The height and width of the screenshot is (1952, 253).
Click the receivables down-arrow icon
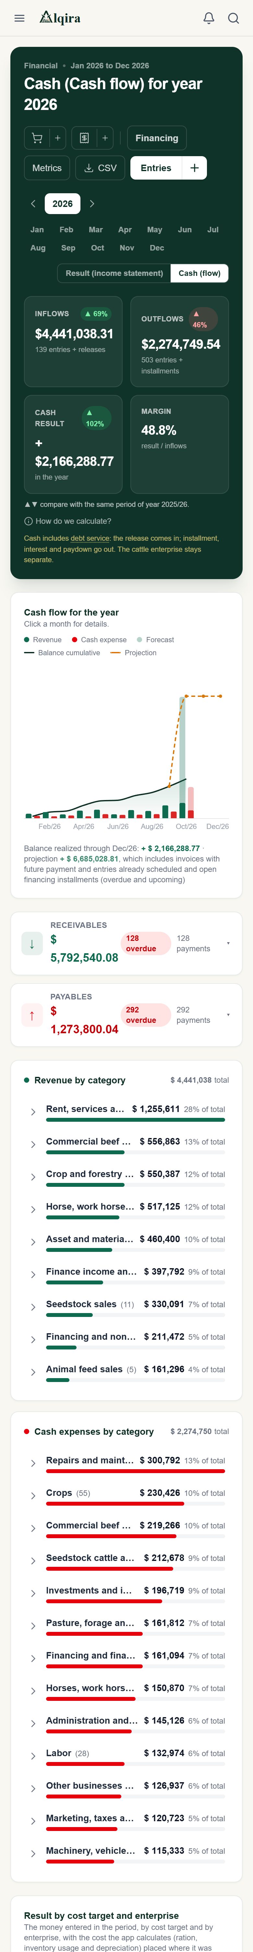[32, 944]
